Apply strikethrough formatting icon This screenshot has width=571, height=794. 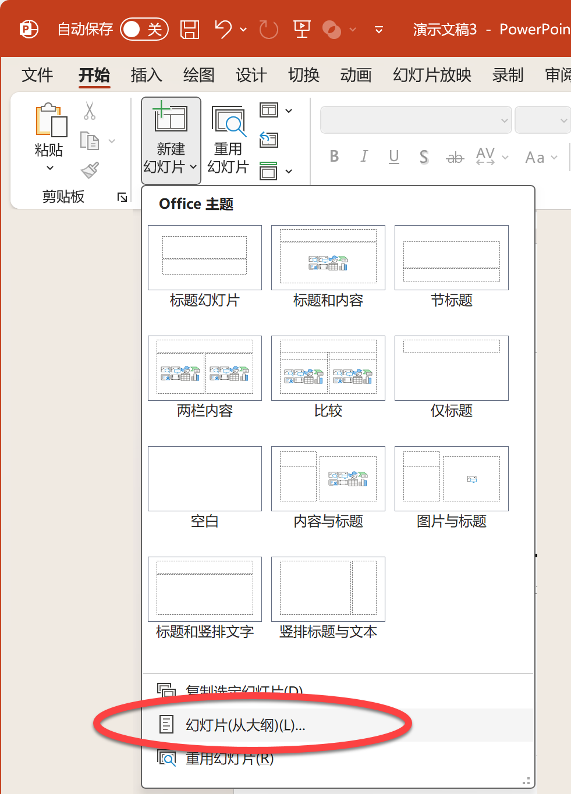pyautogui.click(x=455, y=156)
